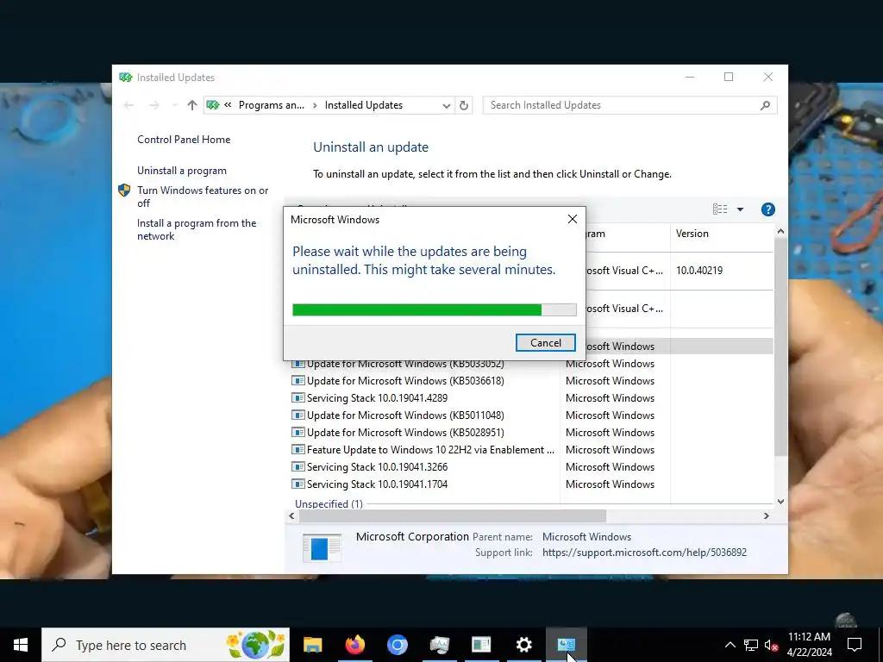The image size is (883, 662).
Task: Select Servicing Stack 10.0.19041.4289
Action: pyautogui.click(x=377, y=398)
